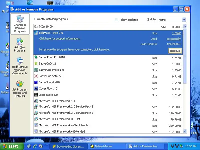The height and width of the screenshot is (150, 200).
Task: Open Add/Remove Windows Components
Action: 20,66
